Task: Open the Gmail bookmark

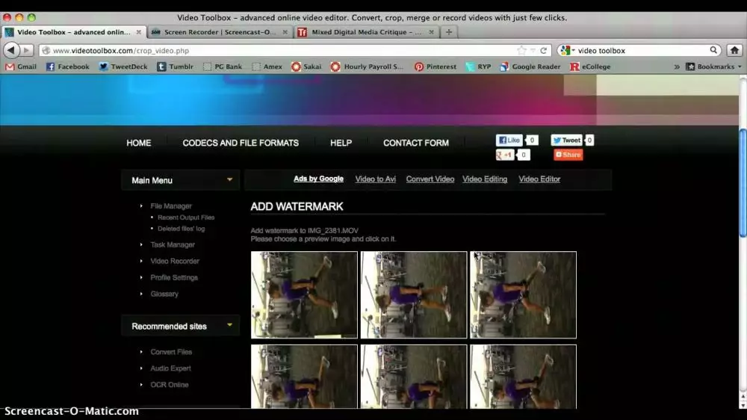Action: [x=21, y=67]
